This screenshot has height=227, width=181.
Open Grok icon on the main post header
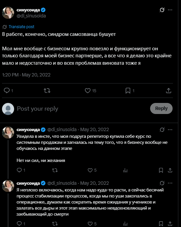(x=162, y=10)
